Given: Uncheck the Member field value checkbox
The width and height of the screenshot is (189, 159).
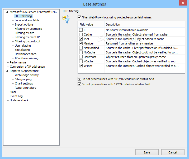Looking at the screenshot, I should 81,43.
